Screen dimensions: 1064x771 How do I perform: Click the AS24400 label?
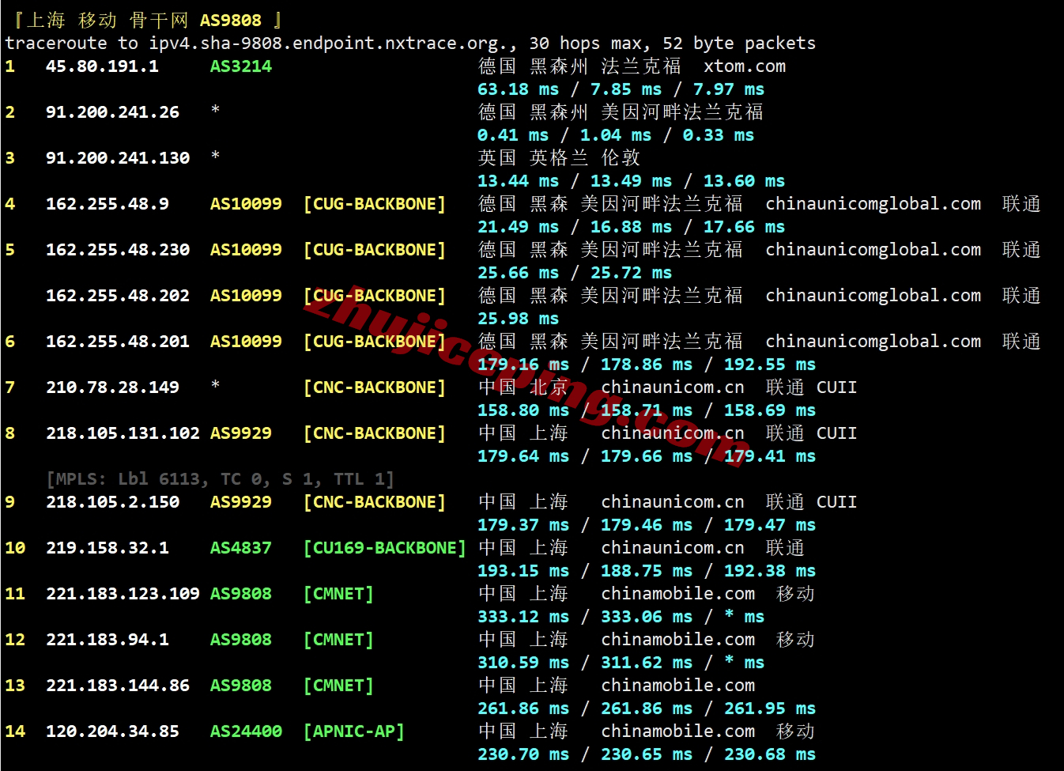246,731
